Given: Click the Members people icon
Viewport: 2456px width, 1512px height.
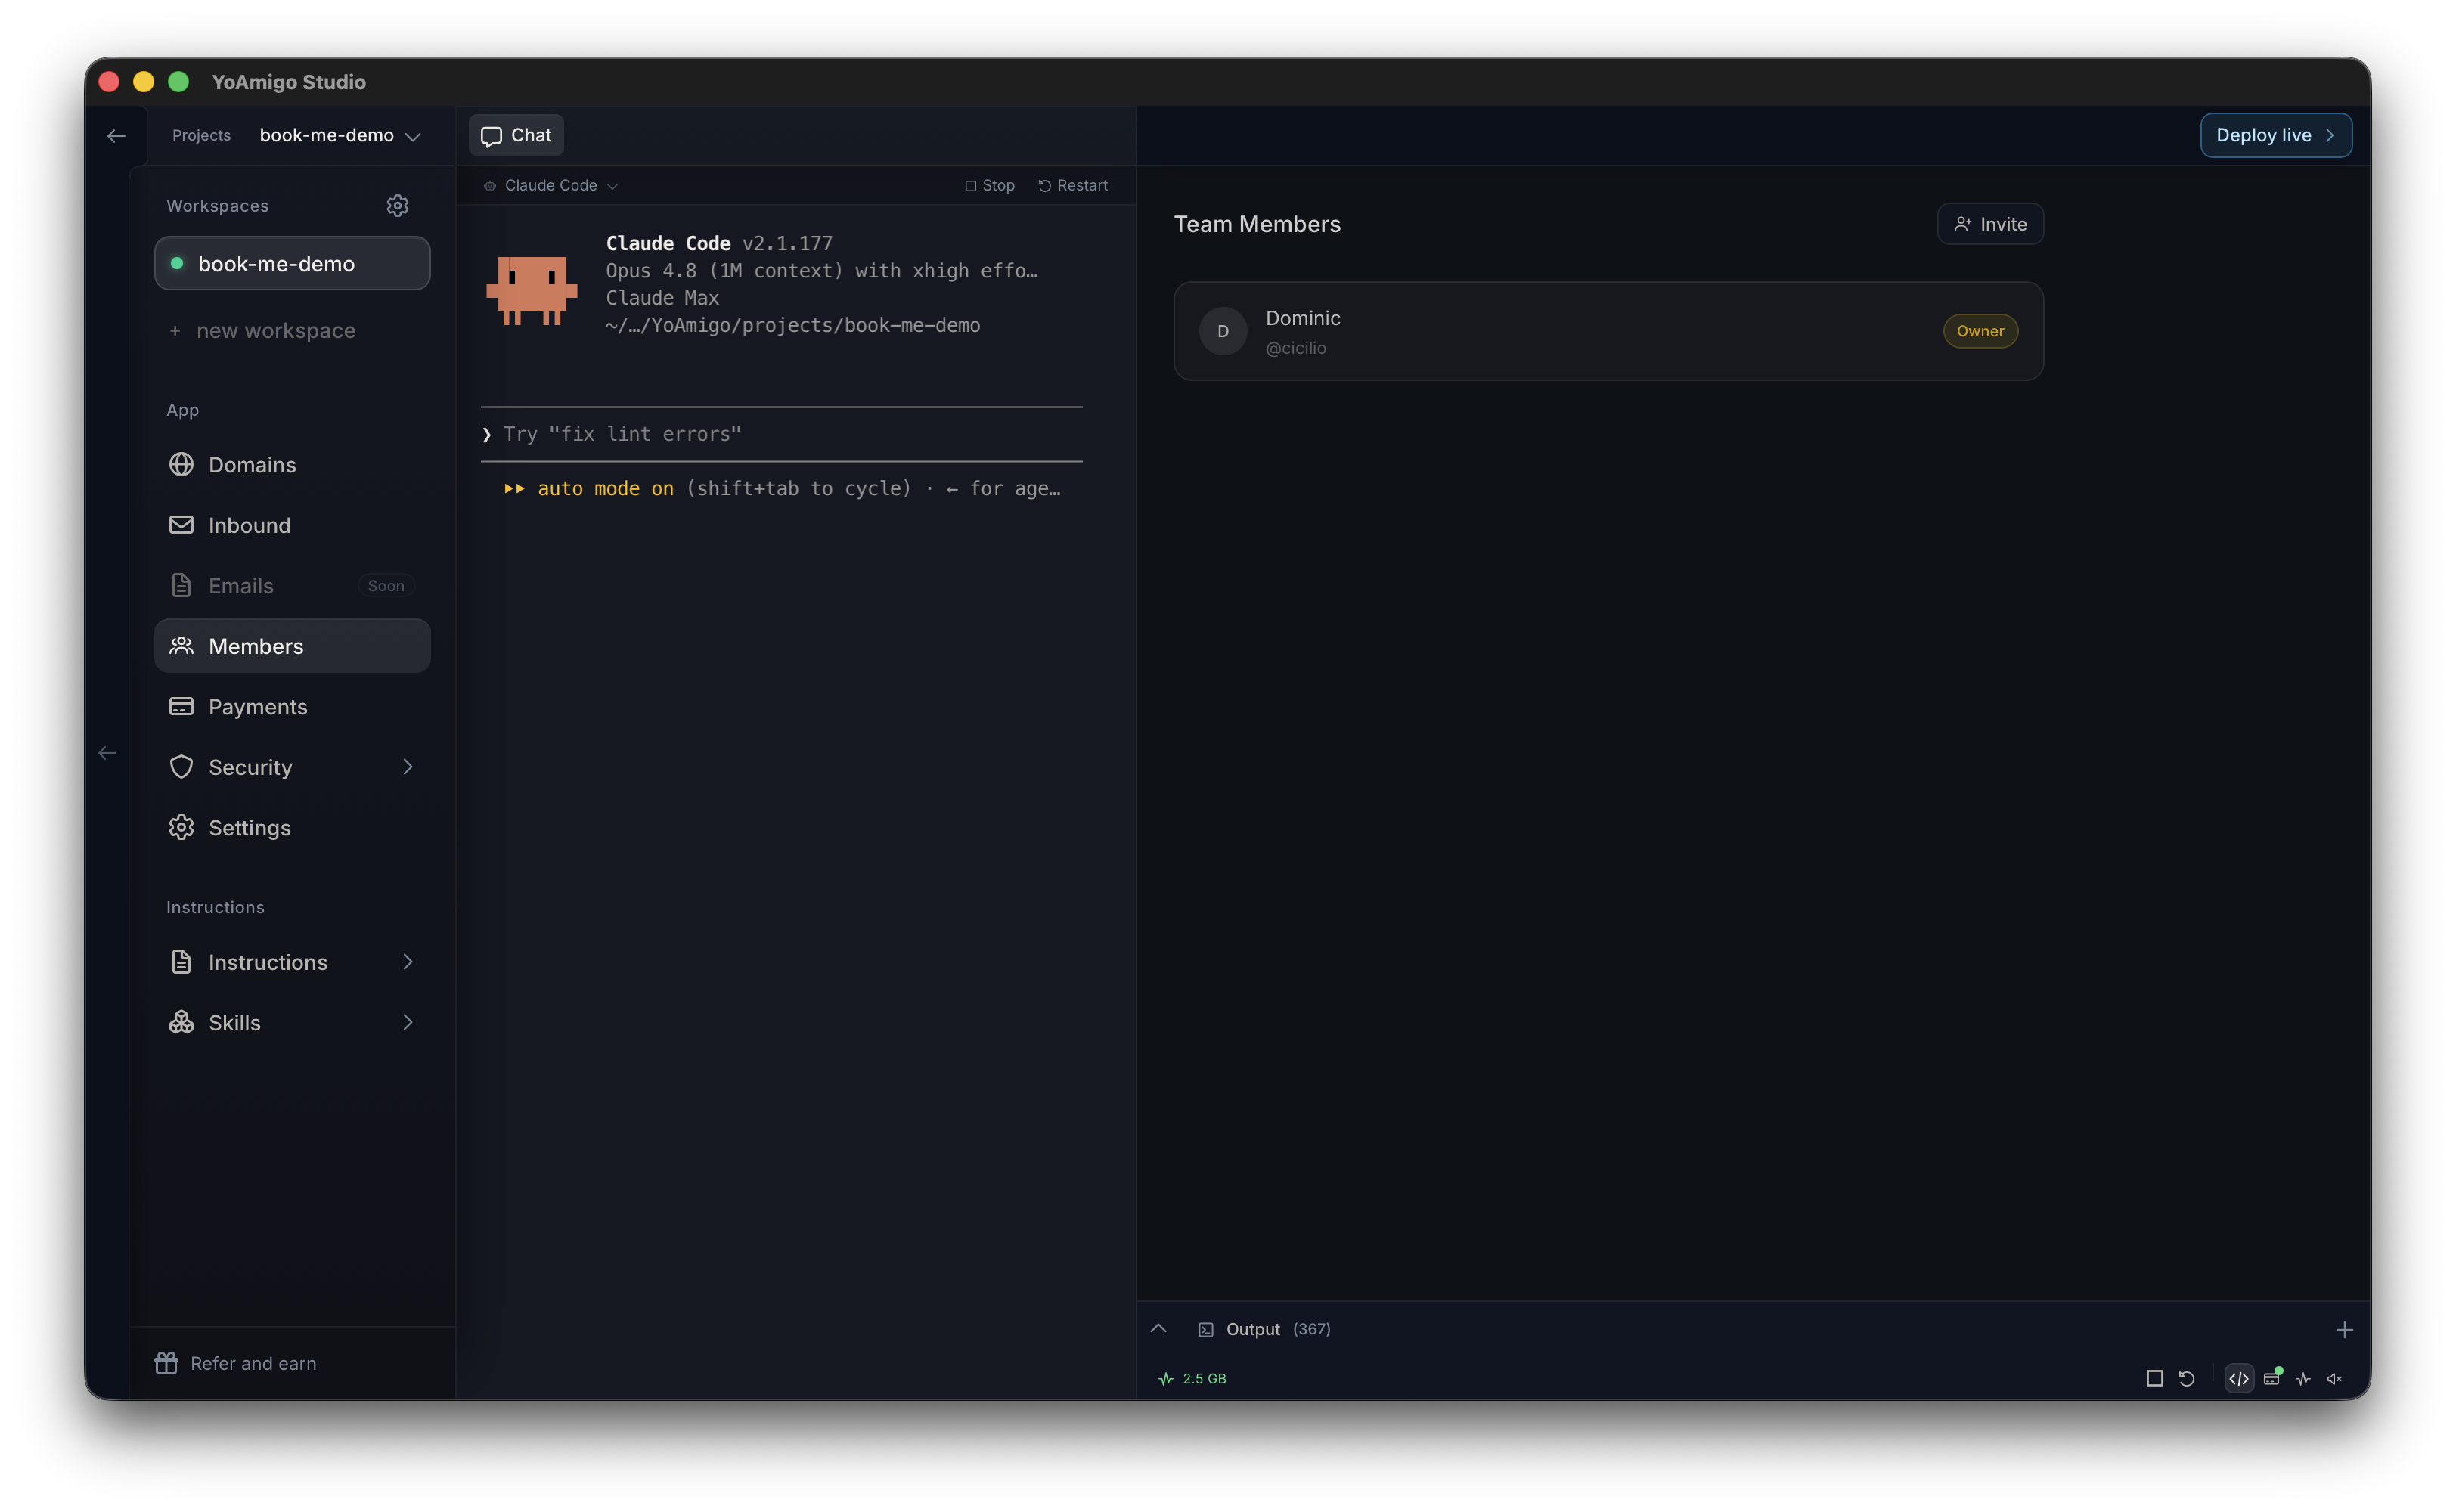Looking at the screenshot, I should 181,646.
